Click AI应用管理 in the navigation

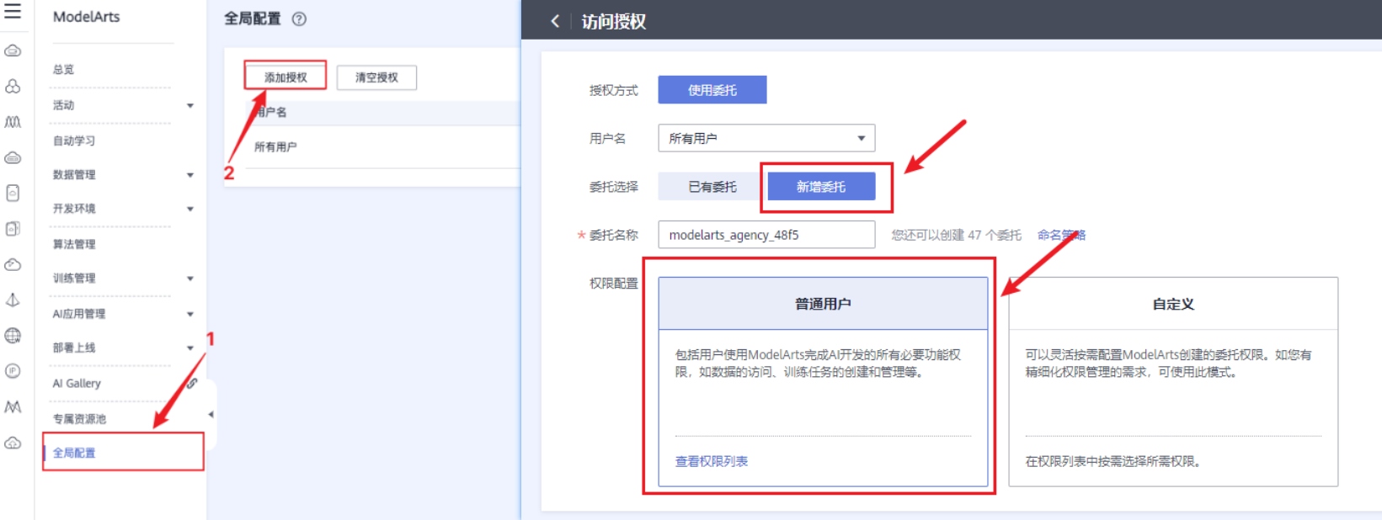point(79,314)
